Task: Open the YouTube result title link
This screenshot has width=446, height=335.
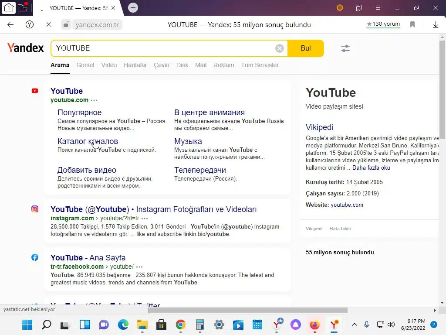Action: pos(67,91)
